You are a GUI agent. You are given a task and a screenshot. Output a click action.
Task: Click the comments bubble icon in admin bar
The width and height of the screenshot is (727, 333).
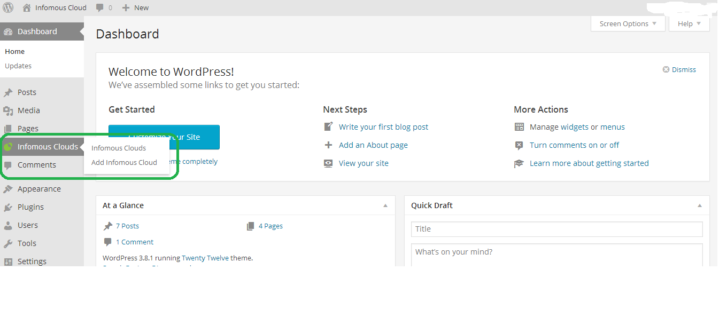click(x=100, y=8)
